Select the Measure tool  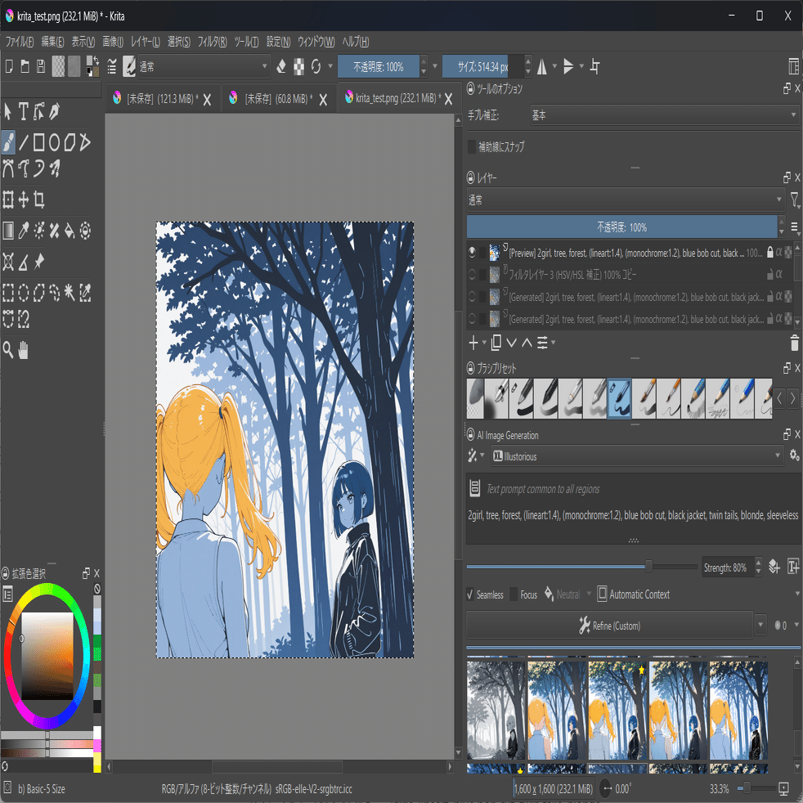coord(24,262)
